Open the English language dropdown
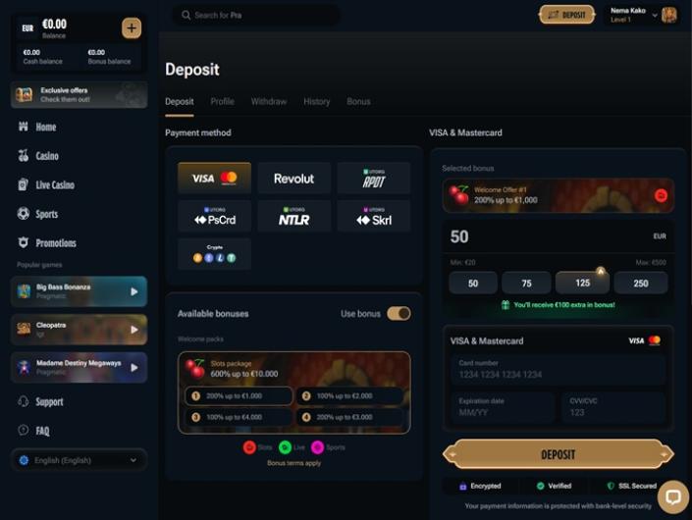Screen dimensions: 692x520 click(79, 460)
